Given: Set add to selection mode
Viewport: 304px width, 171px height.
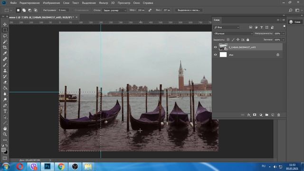Looking at the screenshot, I should 24,10.
